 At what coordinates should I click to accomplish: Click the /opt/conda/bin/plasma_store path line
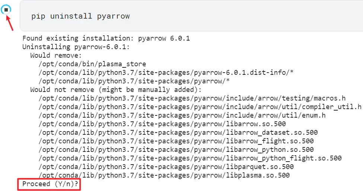point(92,64)
